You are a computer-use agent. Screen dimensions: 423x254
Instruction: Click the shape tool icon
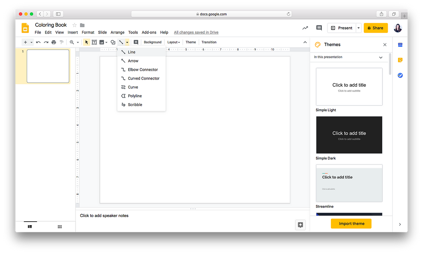pyautogui.click(x=113, y=42)
